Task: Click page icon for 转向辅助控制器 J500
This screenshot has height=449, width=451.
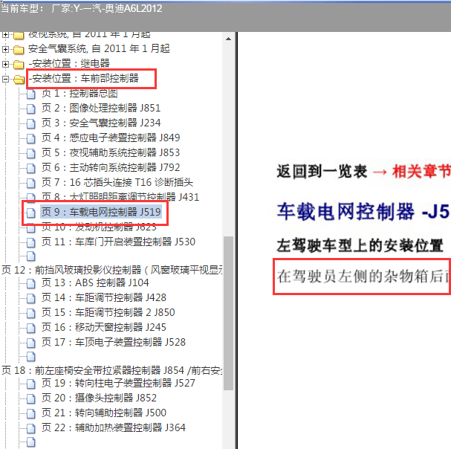Action: tap(30, 413)
